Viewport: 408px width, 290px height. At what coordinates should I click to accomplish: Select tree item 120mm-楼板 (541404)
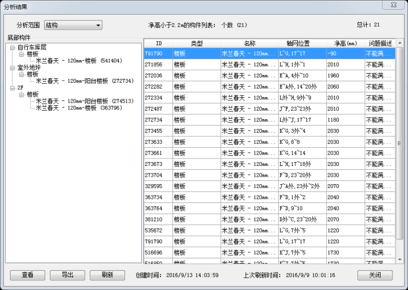click(79, 61)
